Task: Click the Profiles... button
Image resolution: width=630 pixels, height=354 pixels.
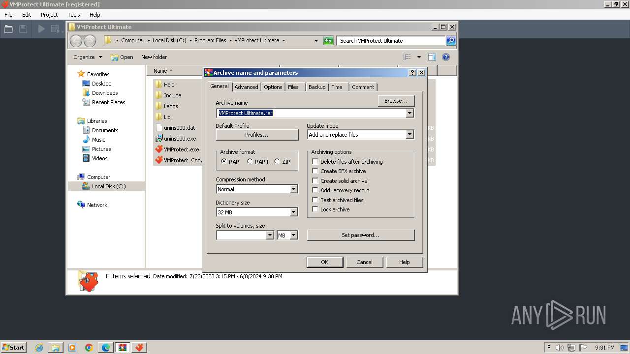Action: [257, 135]
